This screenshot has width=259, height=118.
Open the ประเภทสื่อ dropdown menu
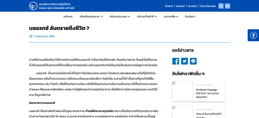(171, 17)
